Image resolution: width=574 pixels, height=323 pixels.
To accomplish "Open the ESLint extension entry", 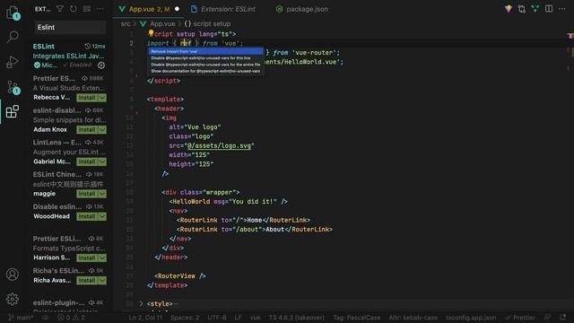I will pos(69,56).
